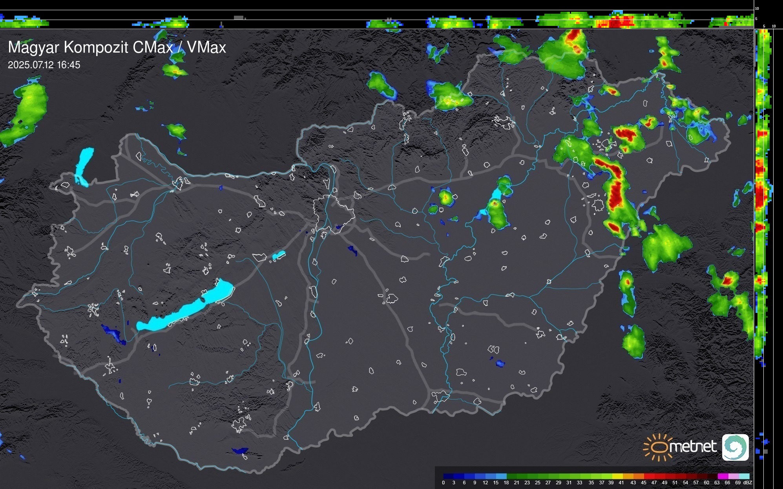Click the Magyar Kompozit CMax / VMax title
This screenshot has width=783, height=489.
click(x=117, y=47)
